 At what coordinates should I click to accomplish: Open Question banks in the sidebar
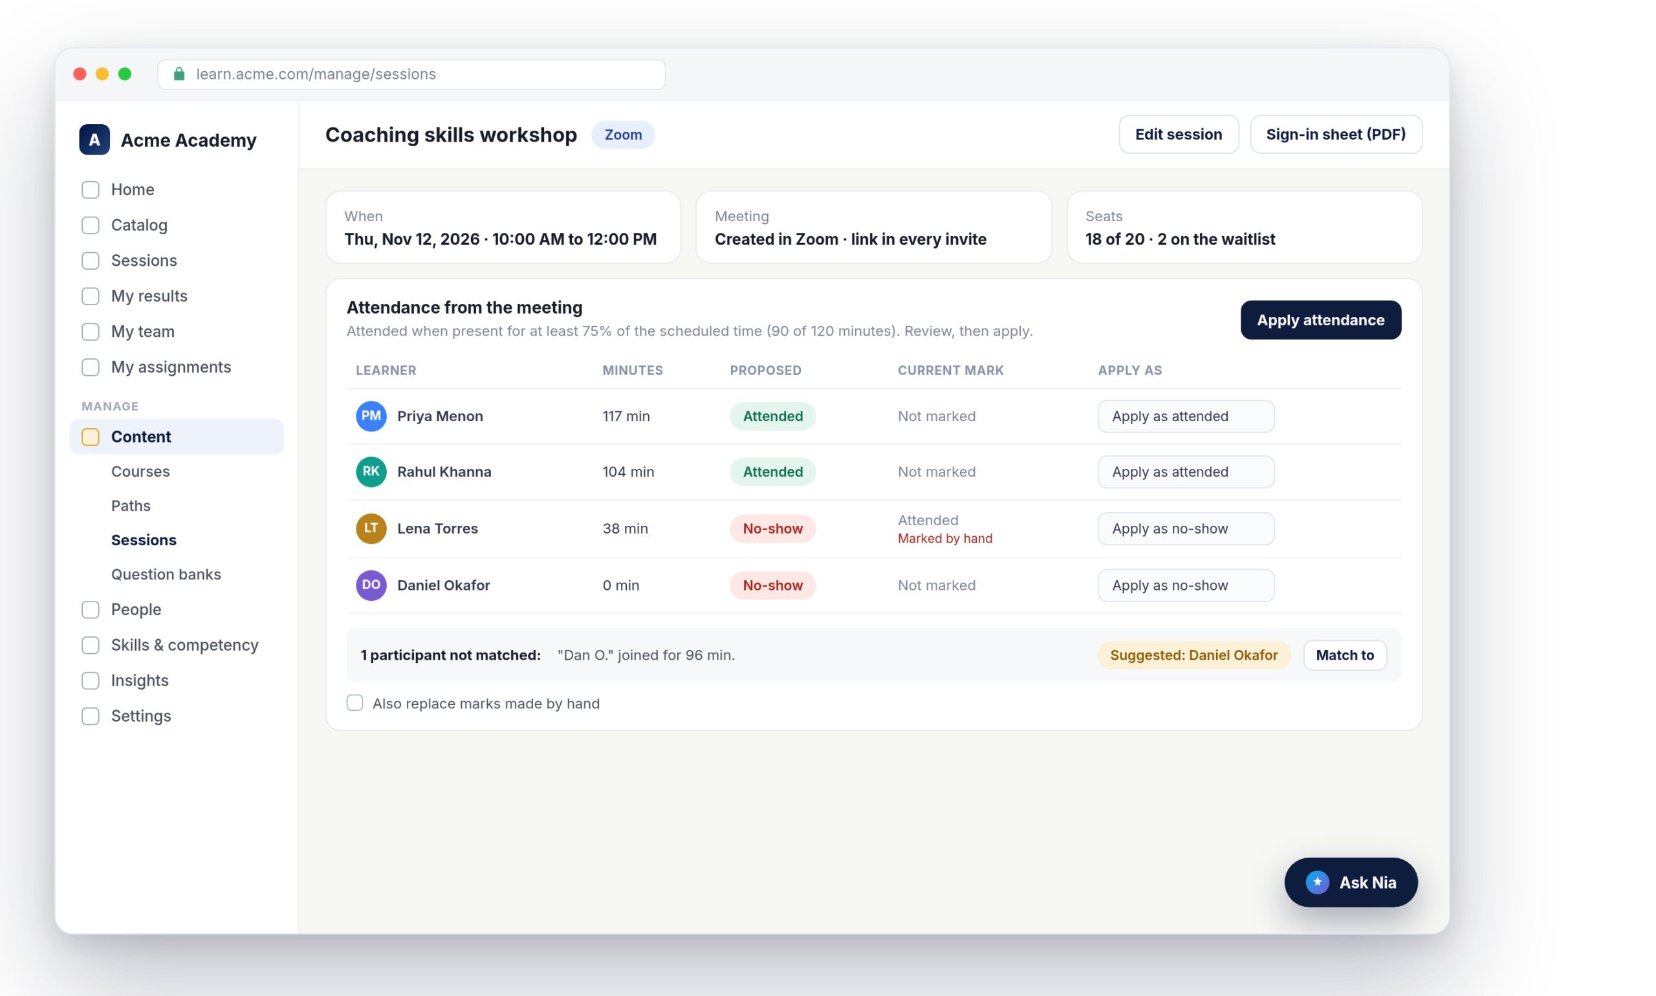[x=166, y=574]
